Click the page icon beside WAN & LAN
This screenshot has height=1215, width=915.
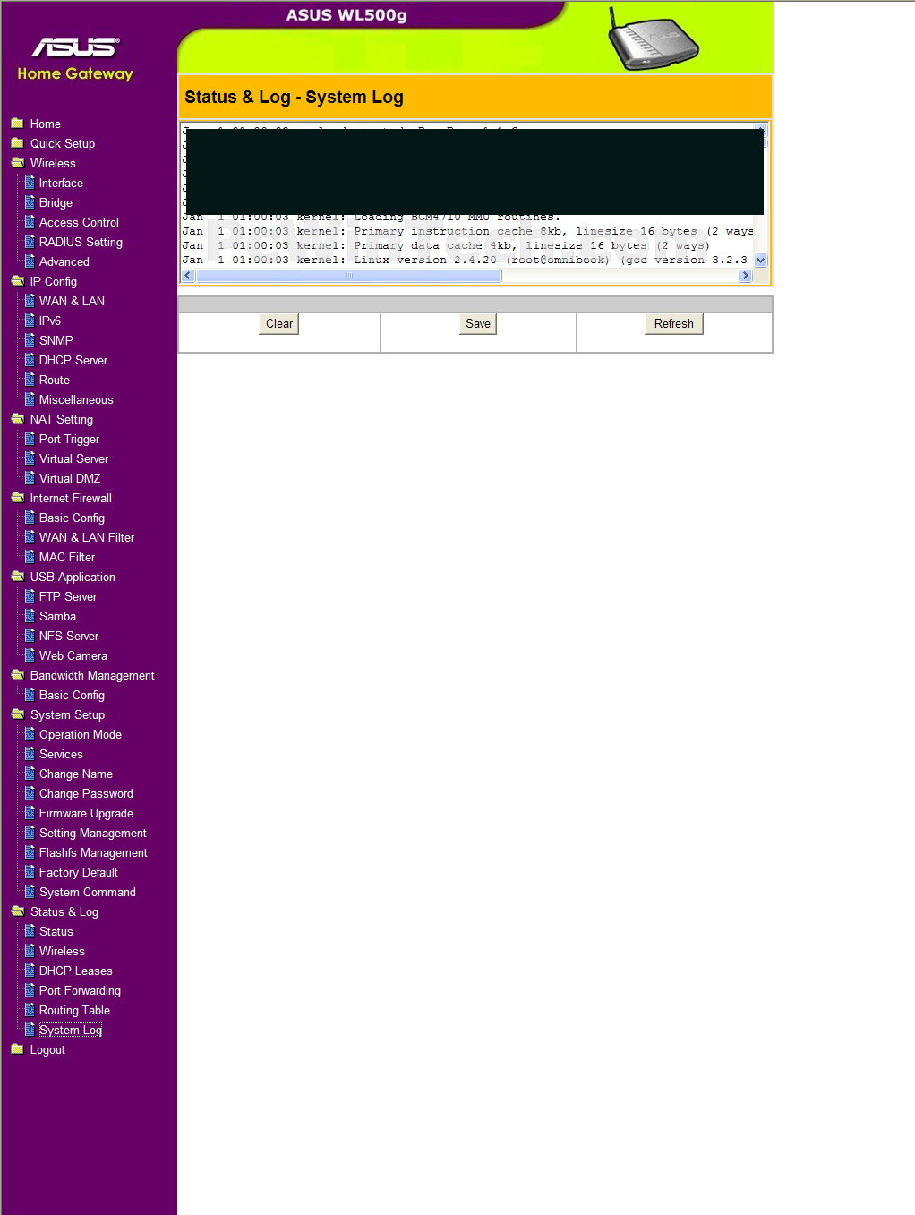pos(30,301)
